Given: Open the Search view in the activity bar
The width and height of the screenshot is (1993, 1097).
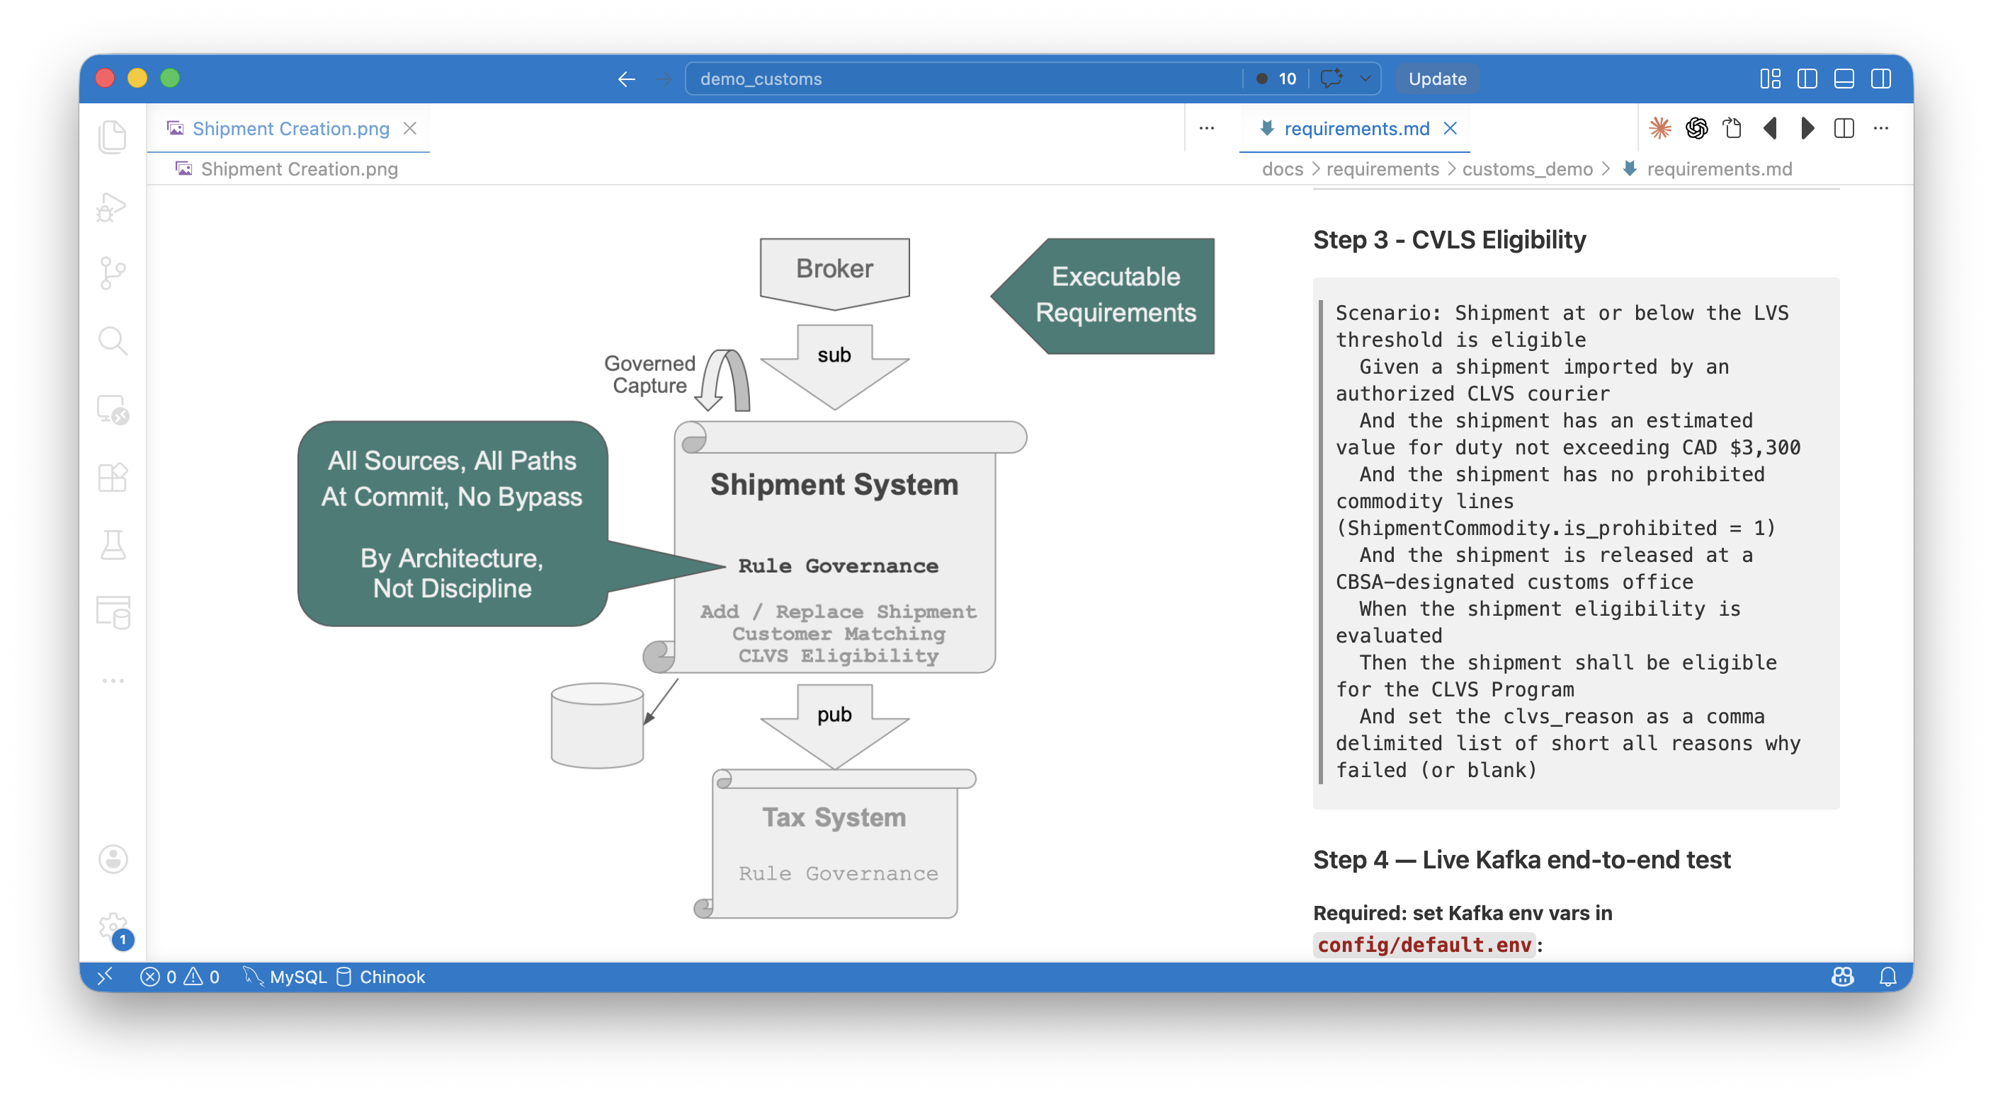Looking at the screenshot, I should (x=113, y=341).
